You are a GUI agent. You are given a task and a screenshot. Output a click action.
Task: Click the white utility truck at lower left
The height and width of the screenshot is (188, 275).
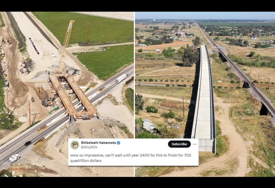14,158
